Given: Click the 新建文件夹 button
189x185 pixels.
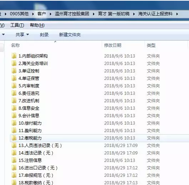Looking at the screenshot, I should pyautogui.click(x=70, y=35).
